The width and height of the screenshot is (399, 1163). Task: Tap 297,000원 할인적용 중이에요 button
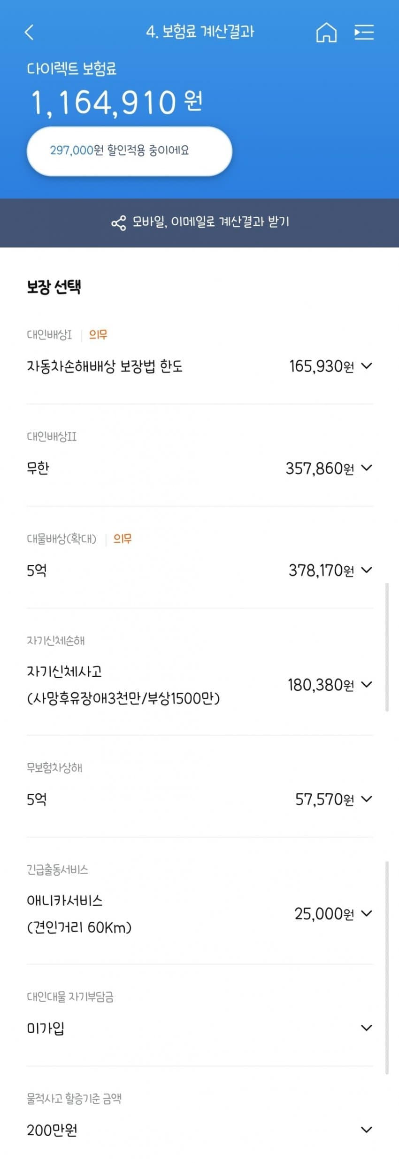tap(130, 151)
